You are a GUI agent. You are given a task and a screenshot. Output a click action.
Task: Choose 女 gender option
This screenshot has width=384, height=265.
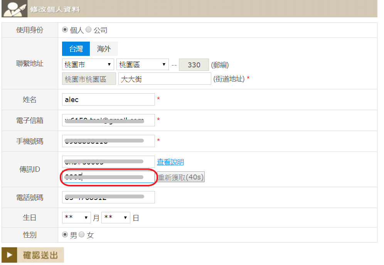click(x=82, y=235)
